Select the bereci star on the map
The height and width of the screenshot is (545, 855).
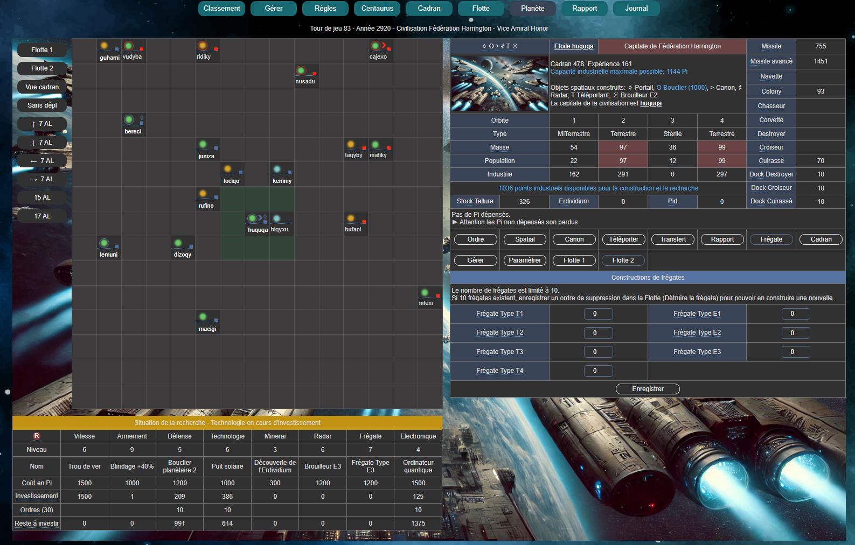pos(129,119)
